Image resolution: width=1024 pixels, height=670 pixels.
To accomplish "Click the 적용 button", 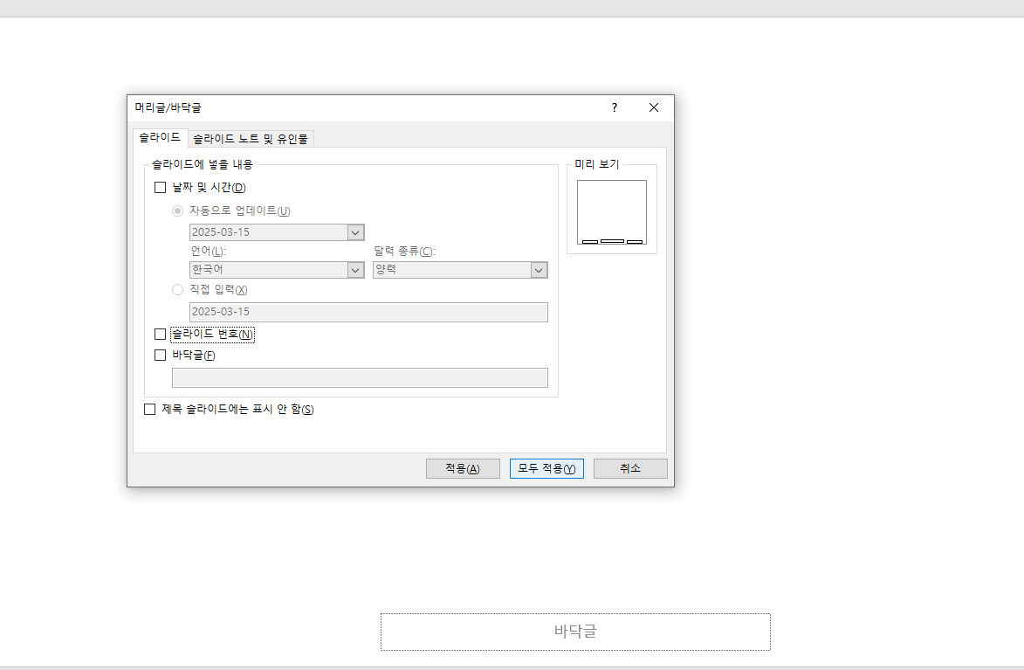I will (462, 468).
